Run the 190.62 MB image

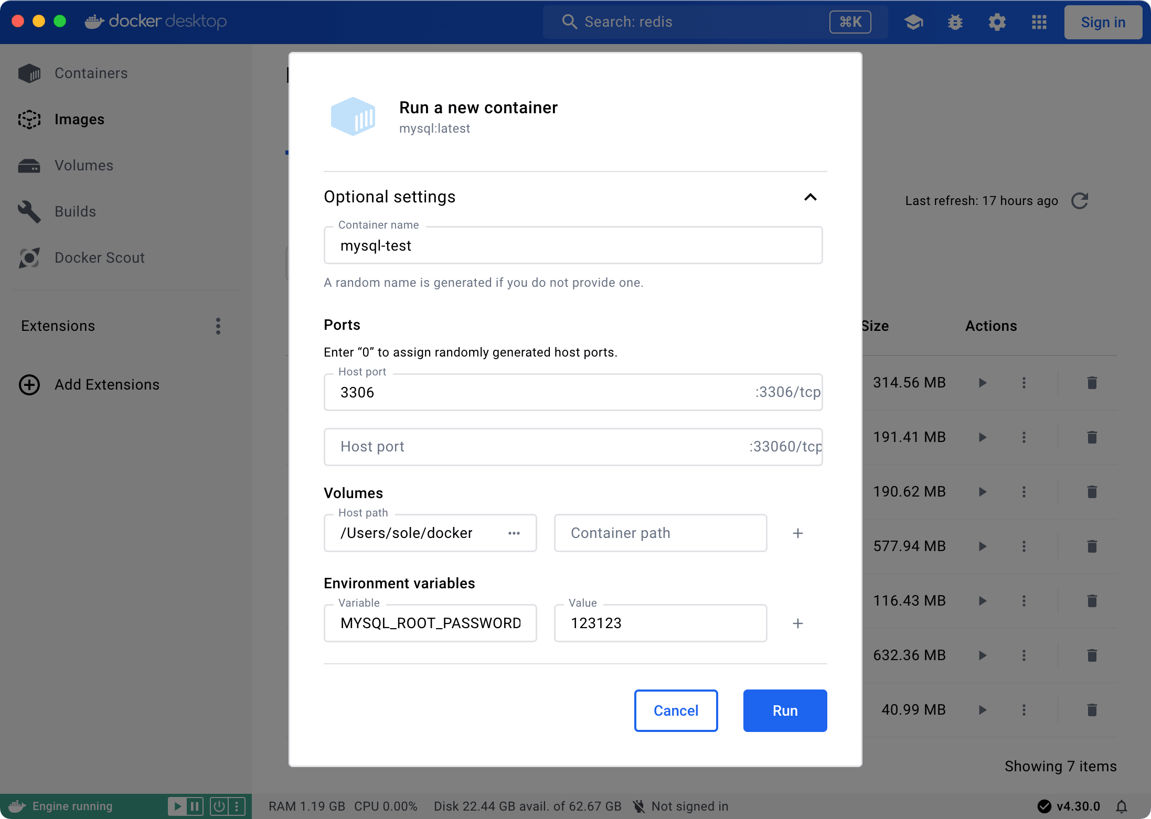(x=983, y=492)
